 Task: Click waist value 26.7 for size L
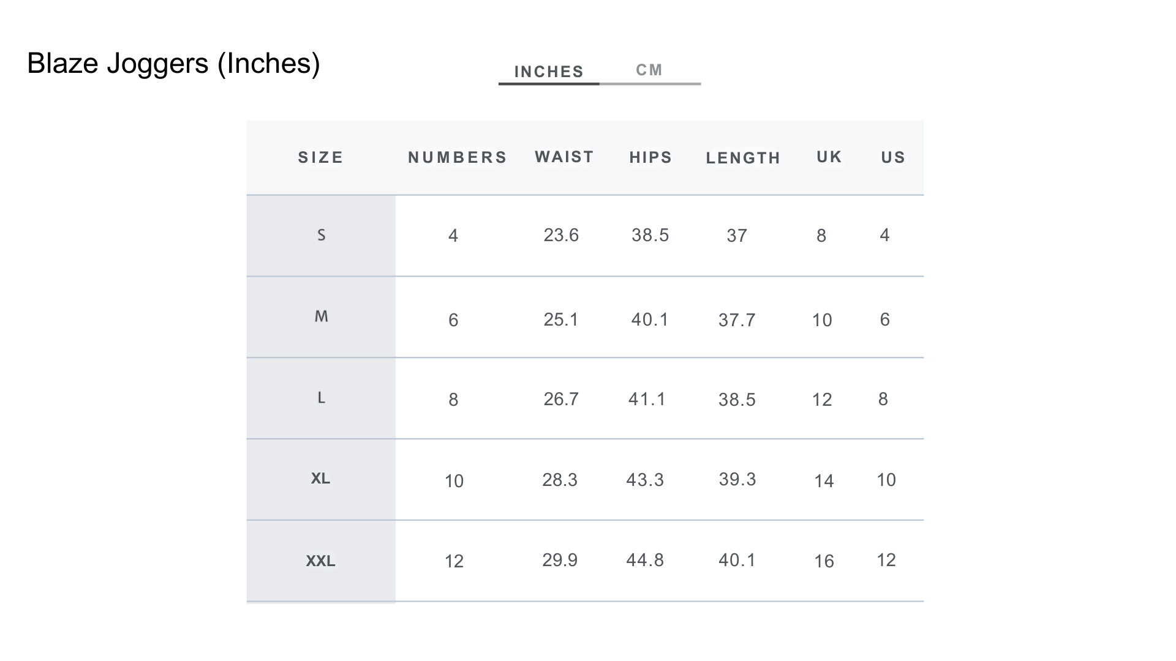[561, 399]
